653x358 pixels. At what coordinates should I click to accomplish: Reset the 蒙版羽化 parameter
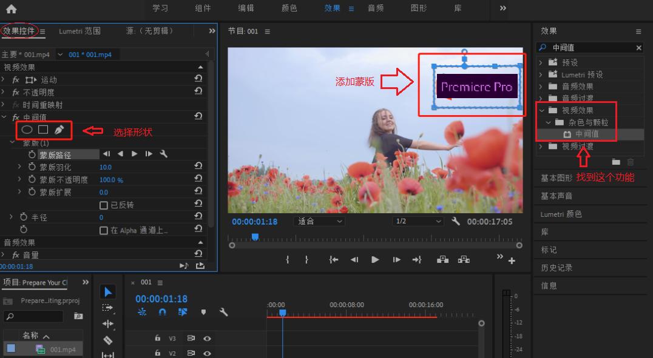point(198,167)
